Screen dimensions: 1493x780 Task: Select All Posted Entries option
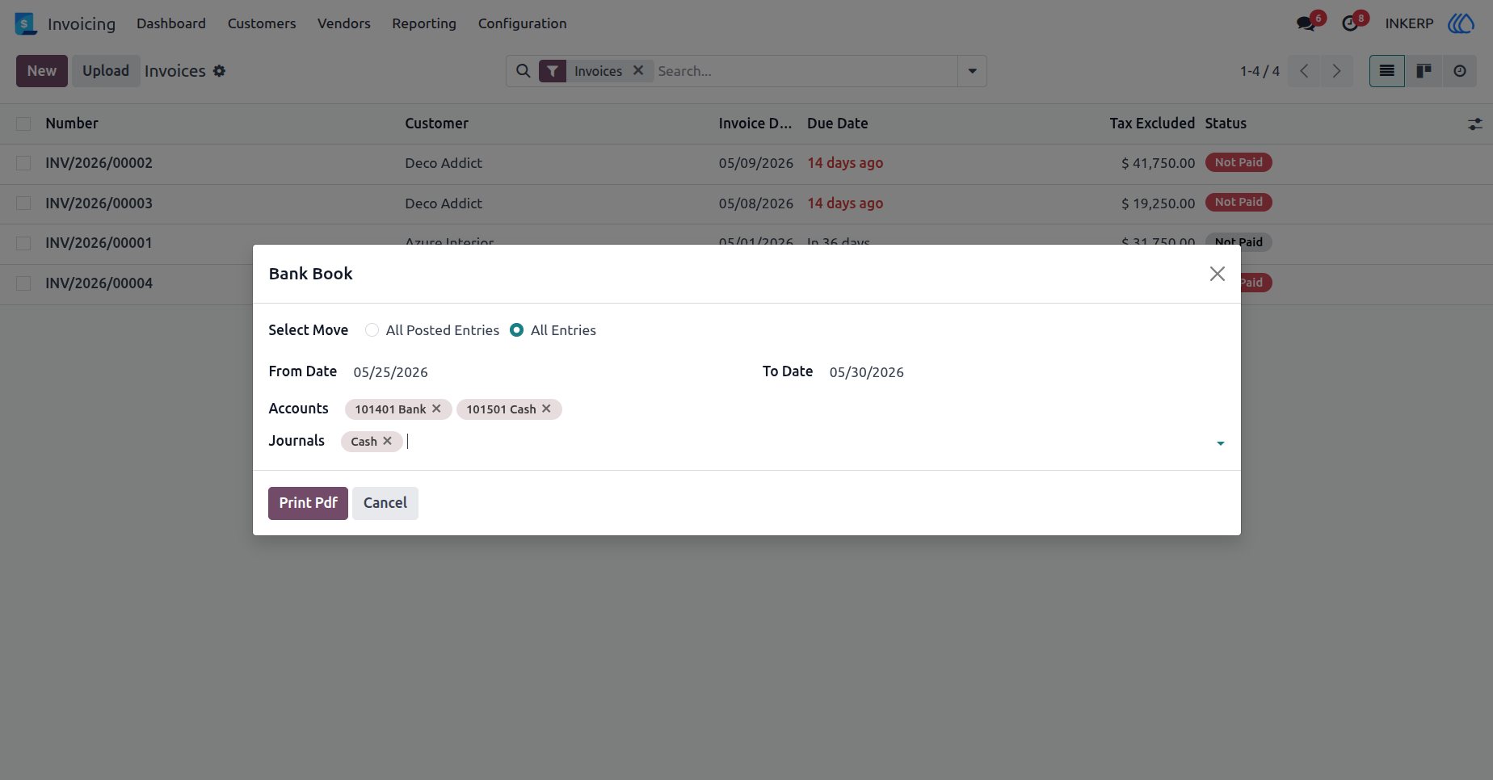[x=372, y=330]
